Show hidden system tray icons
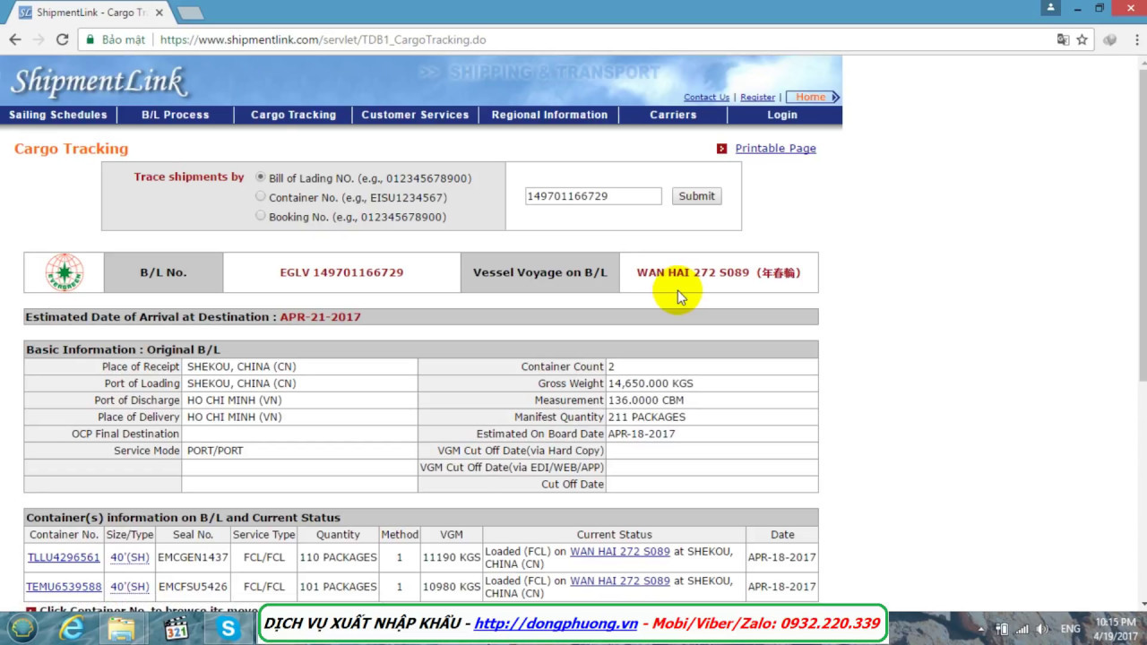 coord(983,629)
